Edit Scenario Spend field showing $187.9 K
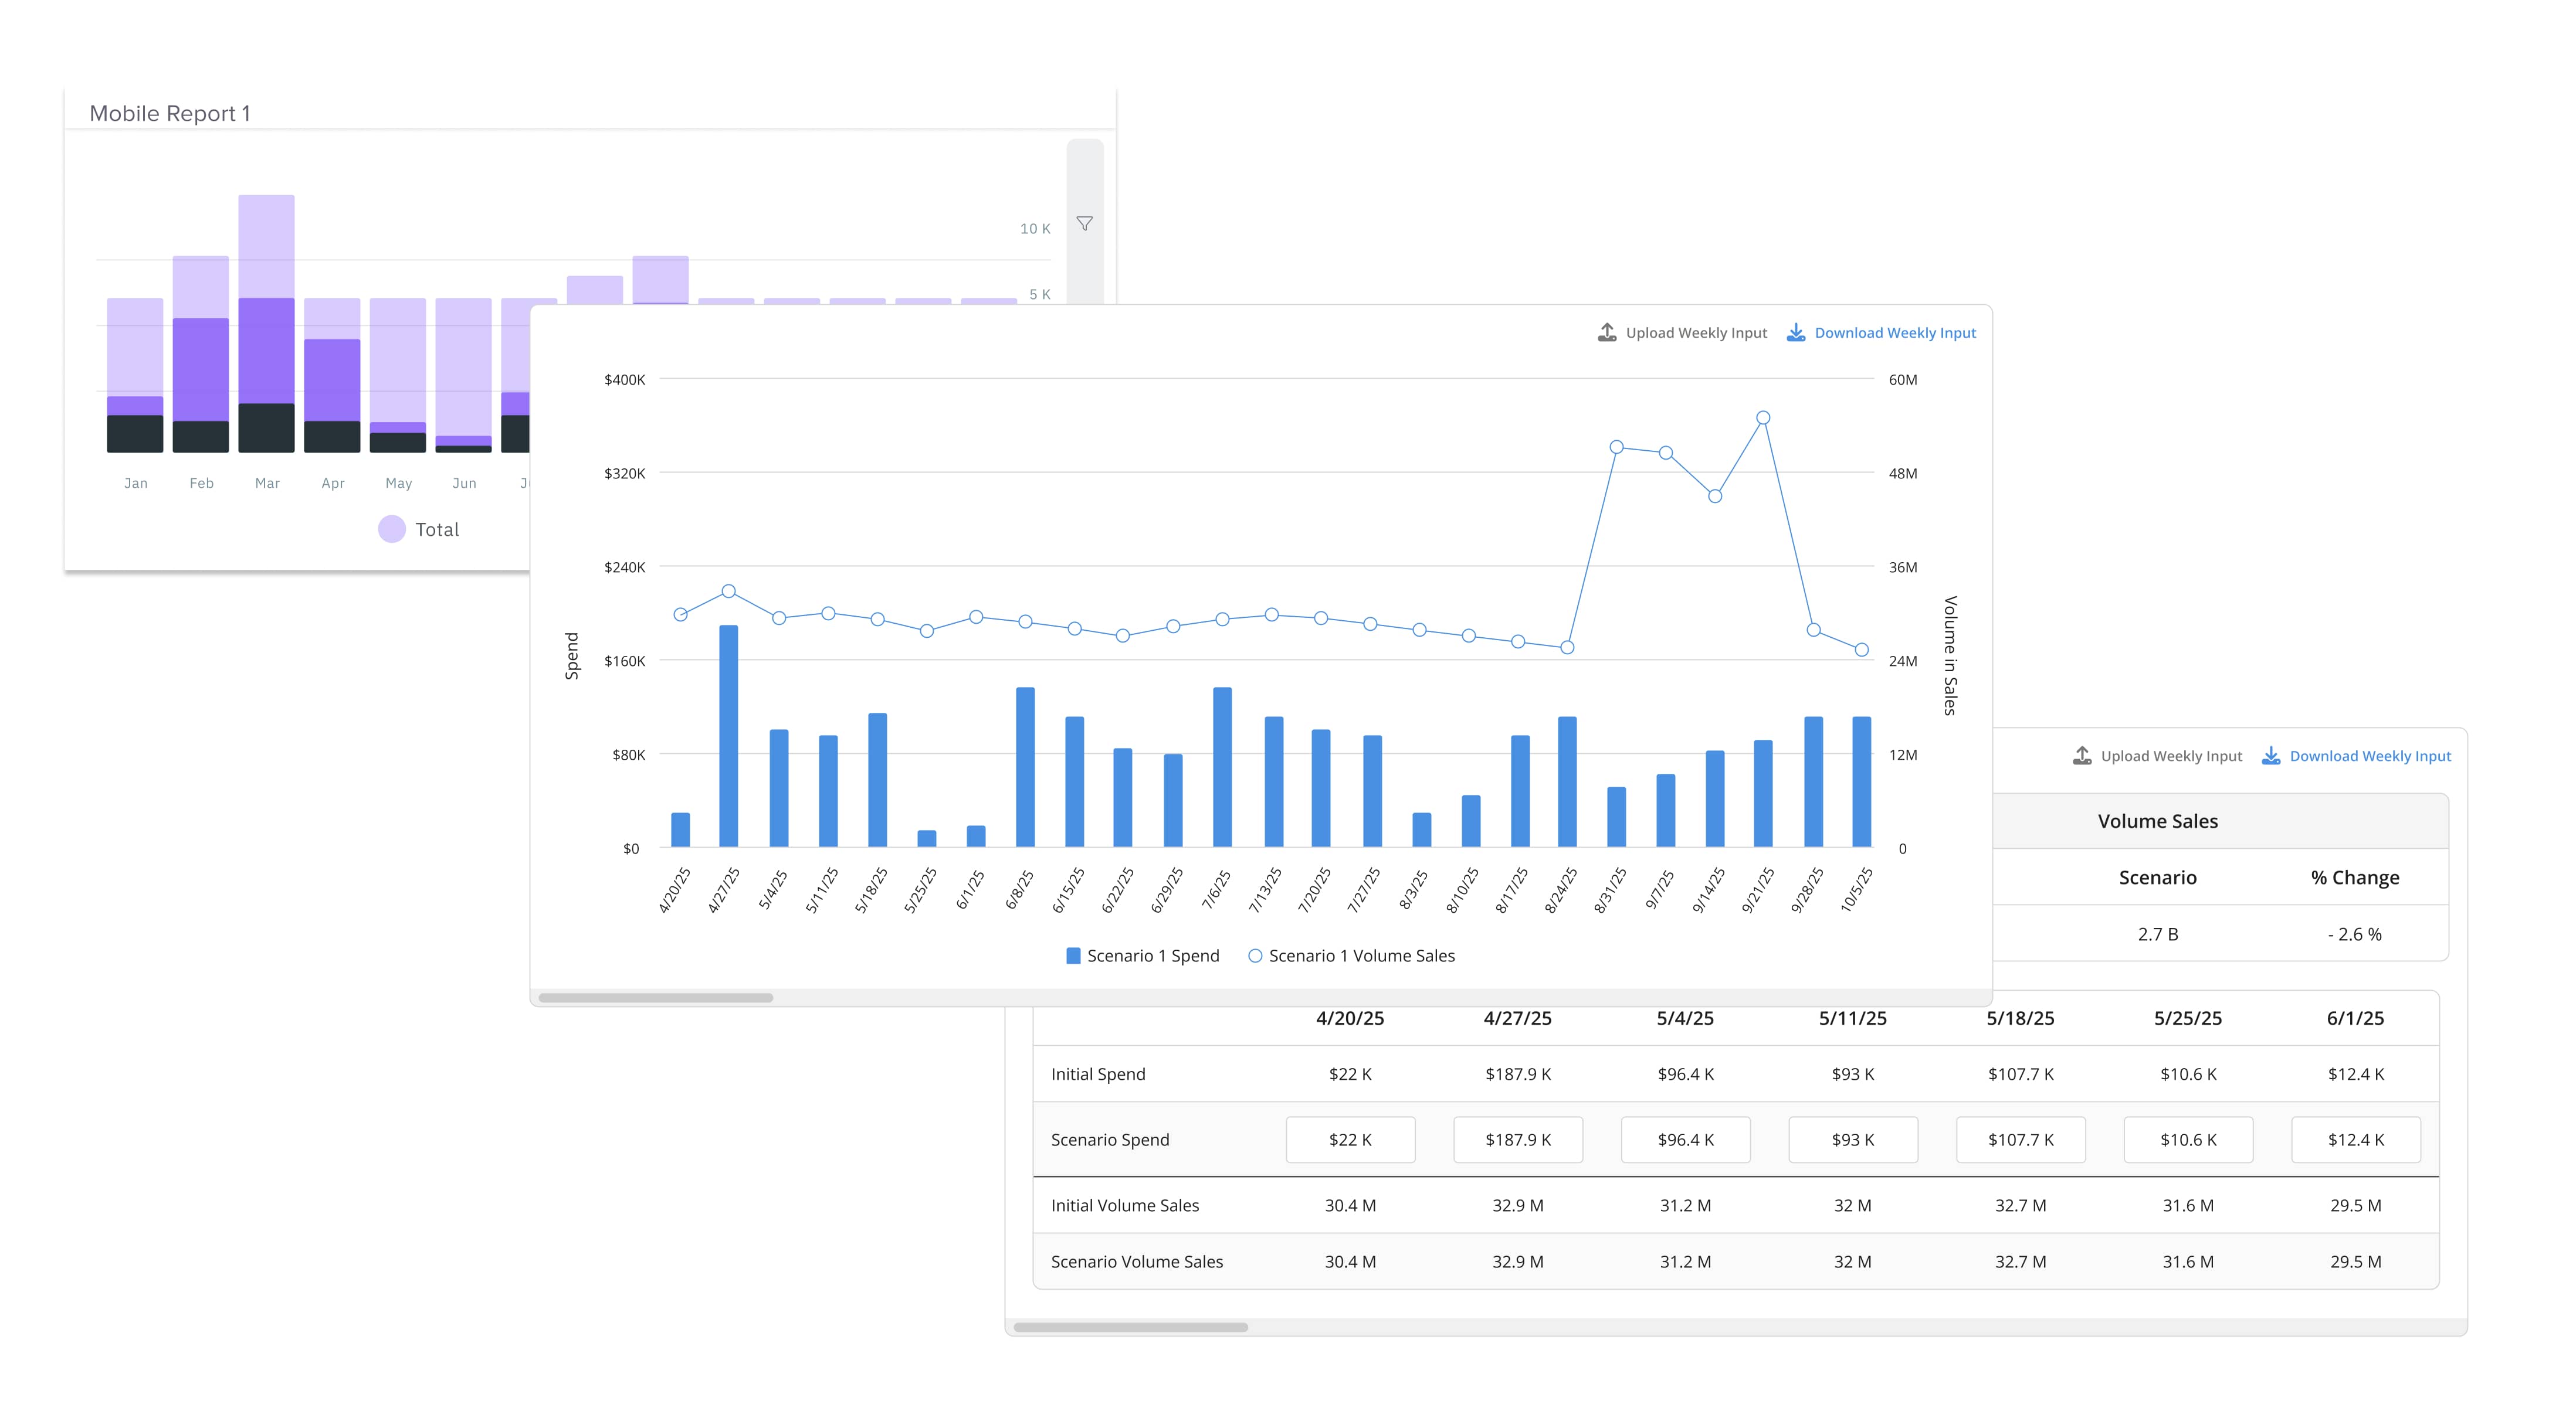Screen dimensions: 2576x1428 (x=1517, y=1139)
